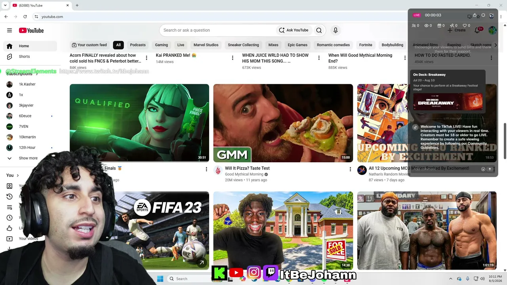The width and height of the screenshot is (507, 285).
Task: Select the All filter chip
Action: click(x=118, y=45)
